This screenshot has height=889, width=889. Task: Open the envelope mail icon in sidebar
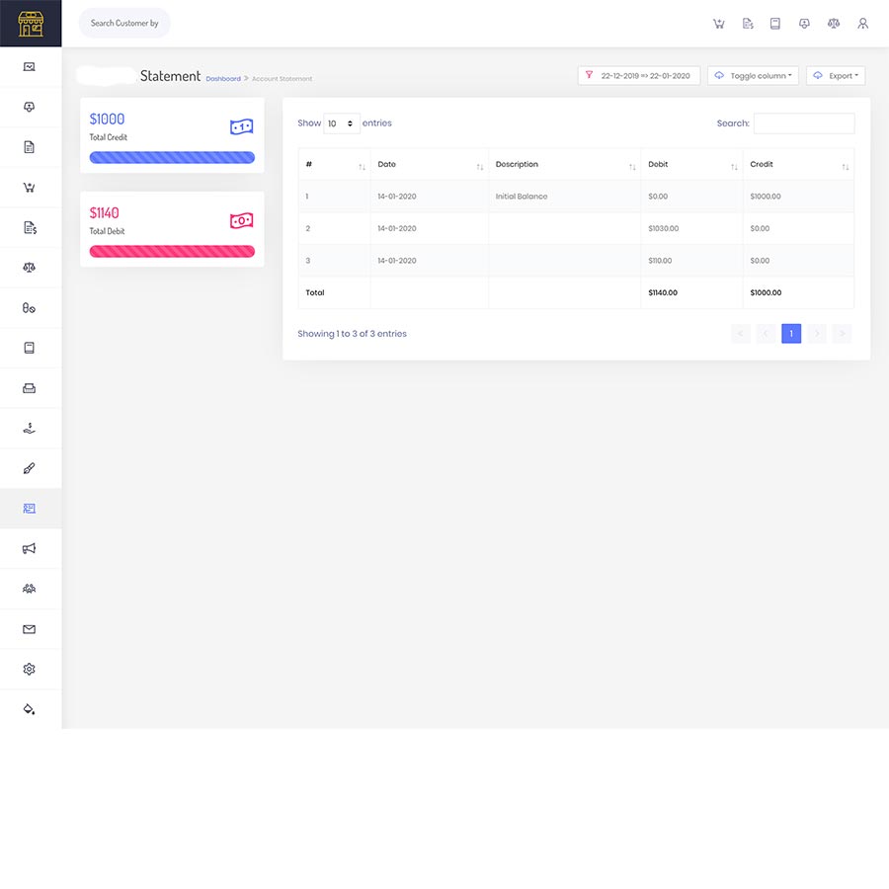[x=30, y=629]
